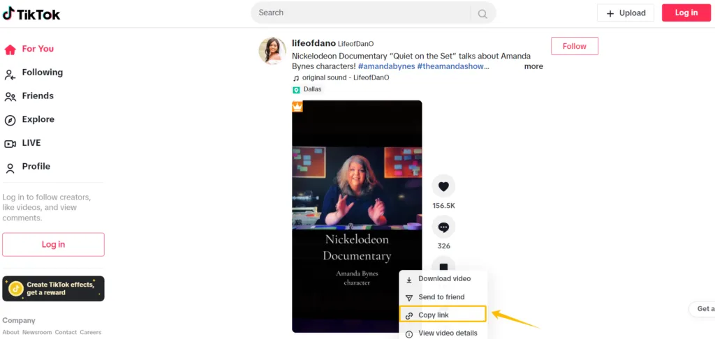This screenshot has height=339, width=715.
Task: Click the Profile person icon
Action: click(10, 169)
